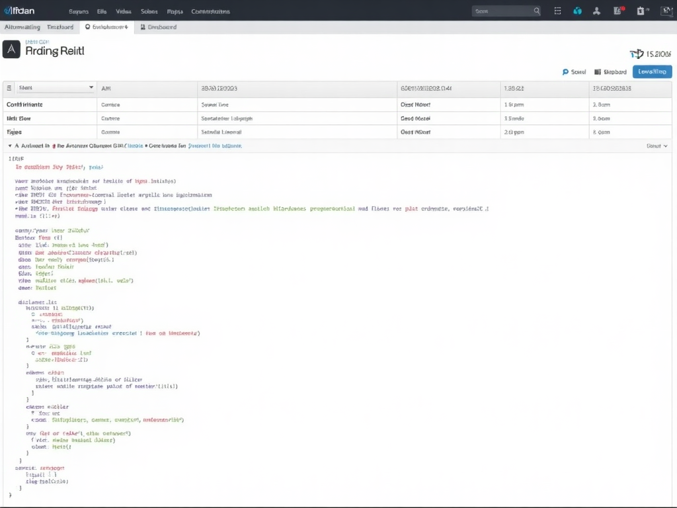Click the teal round icon in the top bar
677x508 pixels.
click(x=577, y=11)
